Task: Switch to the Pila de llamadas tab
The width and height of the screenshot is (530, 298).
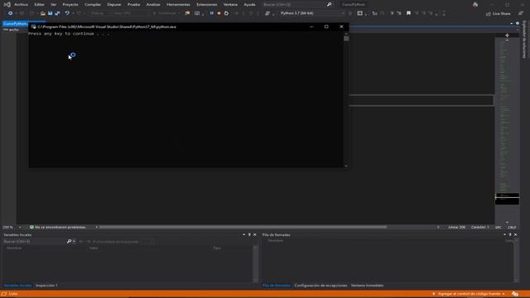Action: click(x=276, y=286)
